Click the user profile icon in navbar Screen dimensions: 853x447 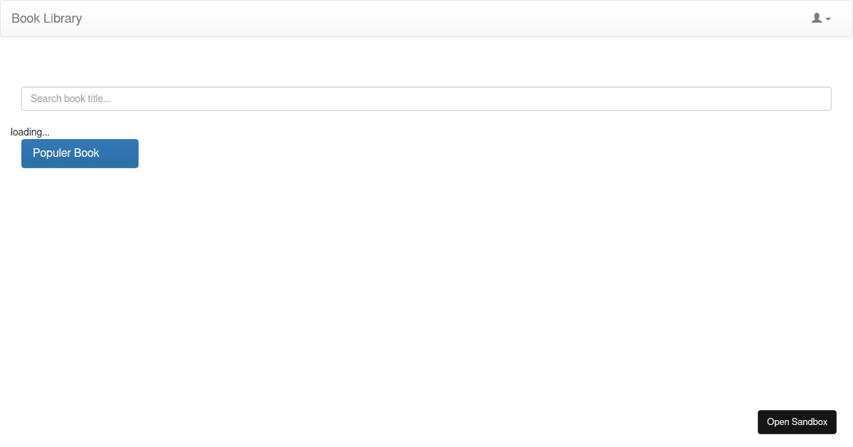click(817, 18)
